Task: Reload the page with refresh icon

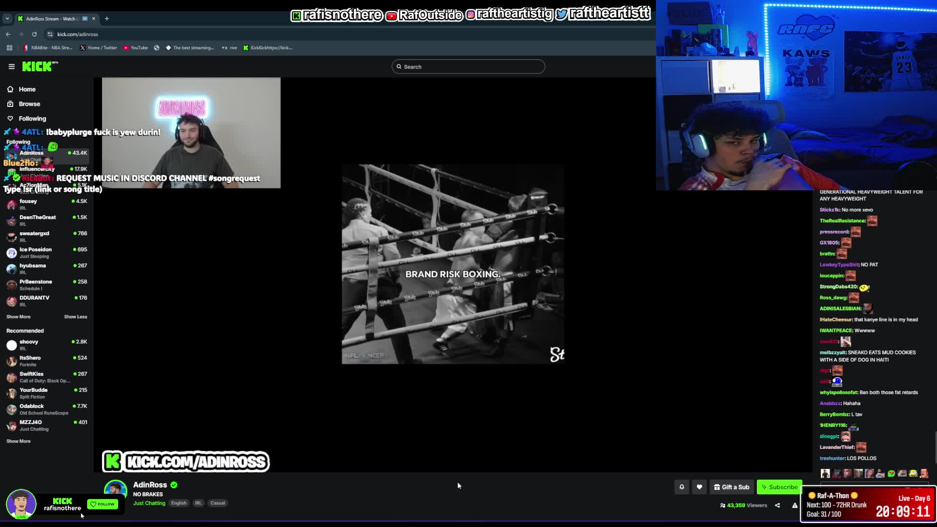Action: tap(34, 34)
